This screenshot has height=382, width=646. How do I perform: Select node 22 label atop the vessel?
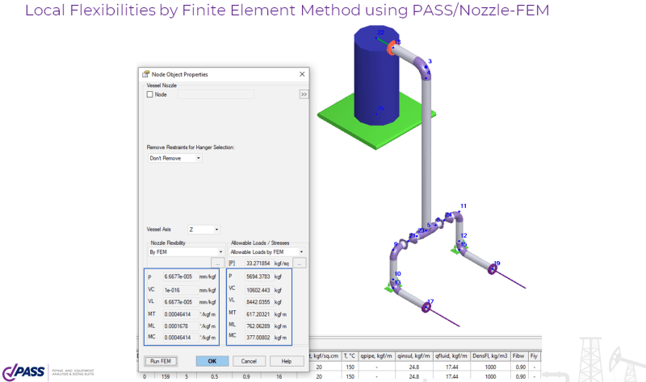pyautogui.click(x=380, y=32)
